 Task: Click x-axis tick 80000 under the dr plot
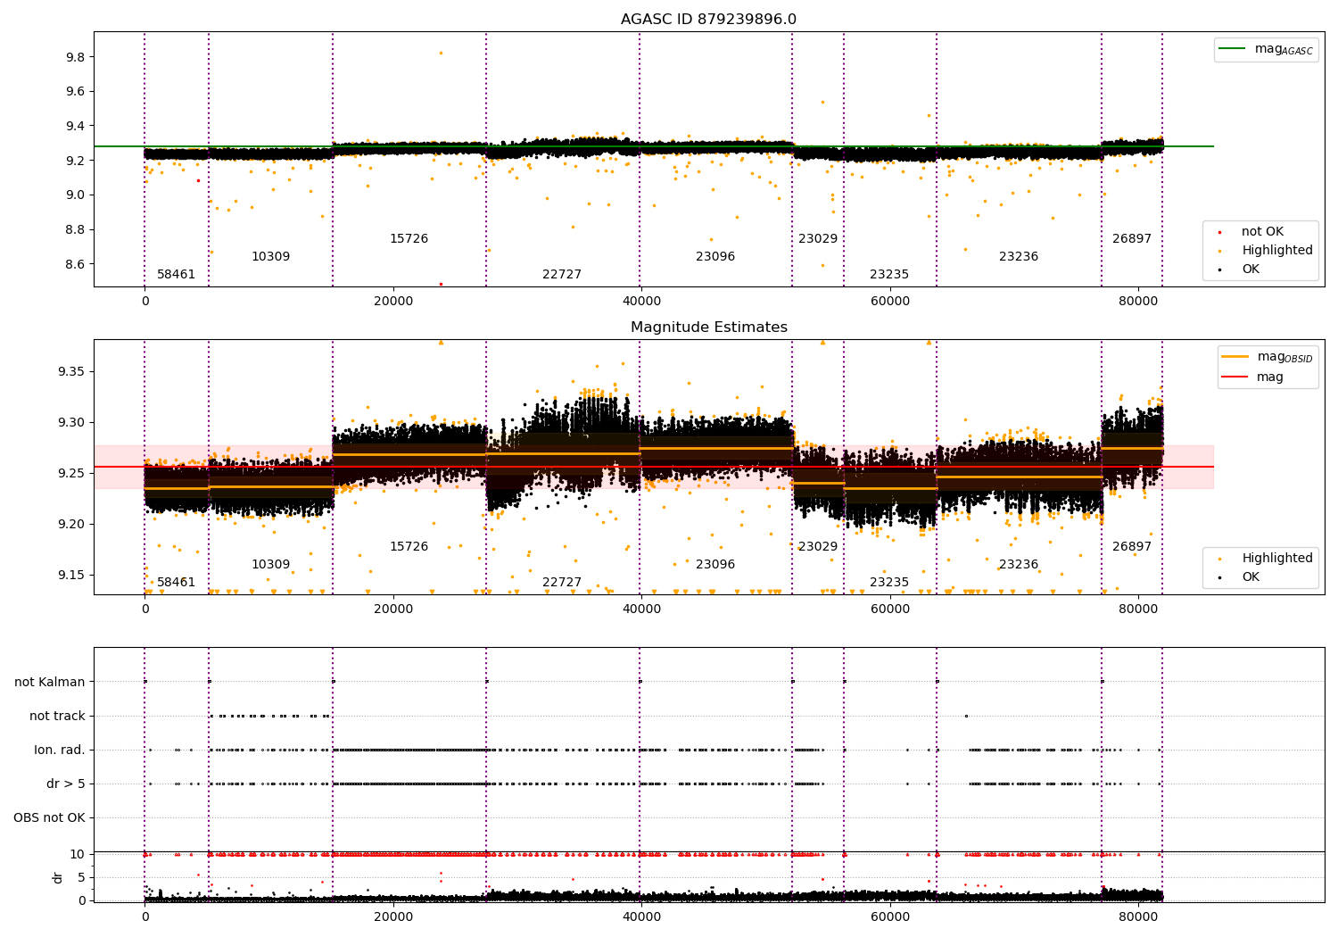tap(1138, 916)
